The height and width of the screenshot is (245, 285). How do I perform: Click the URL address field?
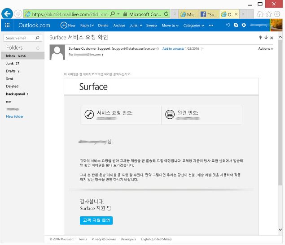[x=70, y=14]
